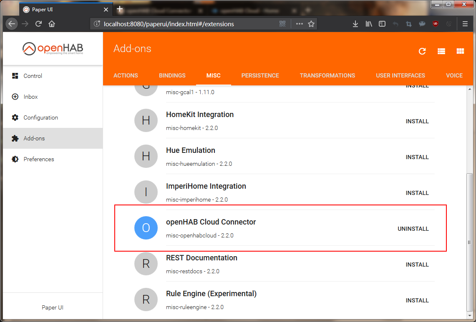Image resolution: width=476 pixels, height=322 pixels.
Task: Switch to the ACTIONS tab
Action: (126, 75)
